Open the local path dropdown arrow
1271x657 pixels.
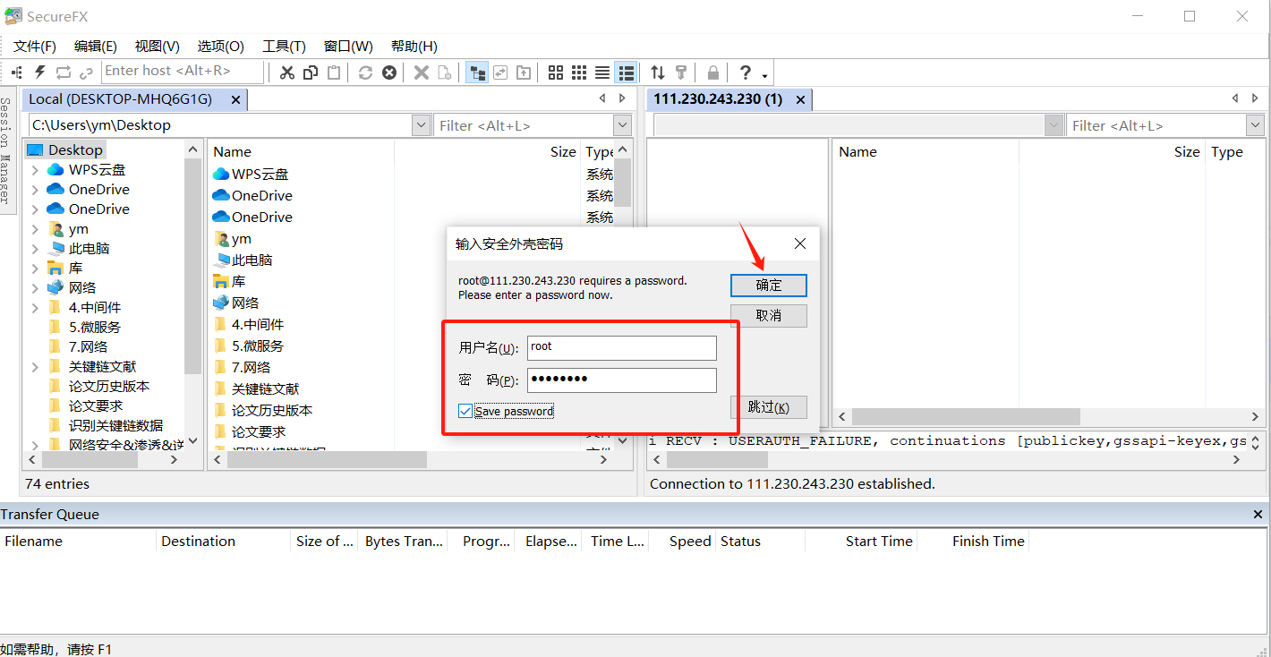tap(420, 124)
